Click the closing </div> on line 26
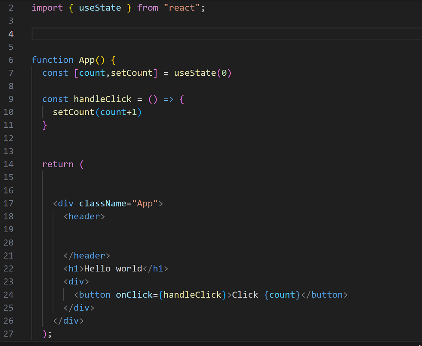This screenshot has height=346, width=422. (68, 321)
